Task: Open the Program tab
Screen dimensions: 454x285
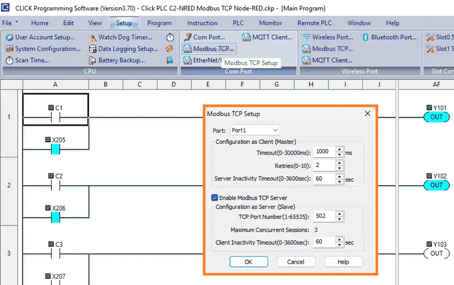Action: pyautogui.click(x=159, y=23)
